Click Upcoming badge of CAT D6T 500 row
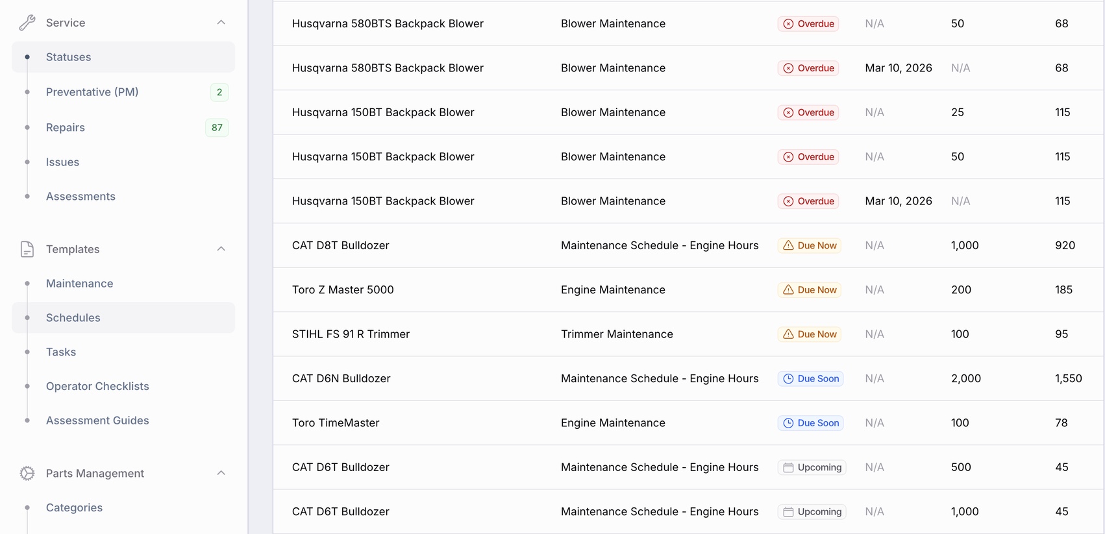 (812, 467)
